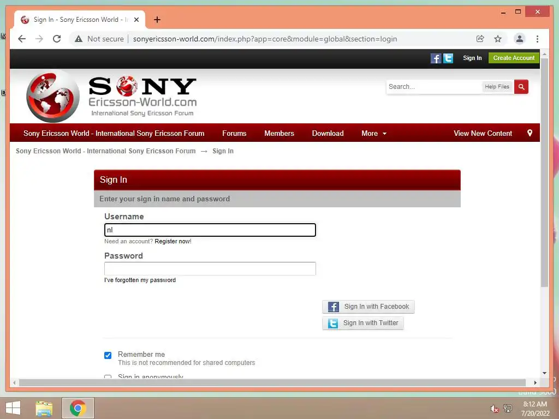The height and width of the screenshot is (419, 559).
Task: Click the forum home breadcrumb link
Action: click(x=105, y=151)
